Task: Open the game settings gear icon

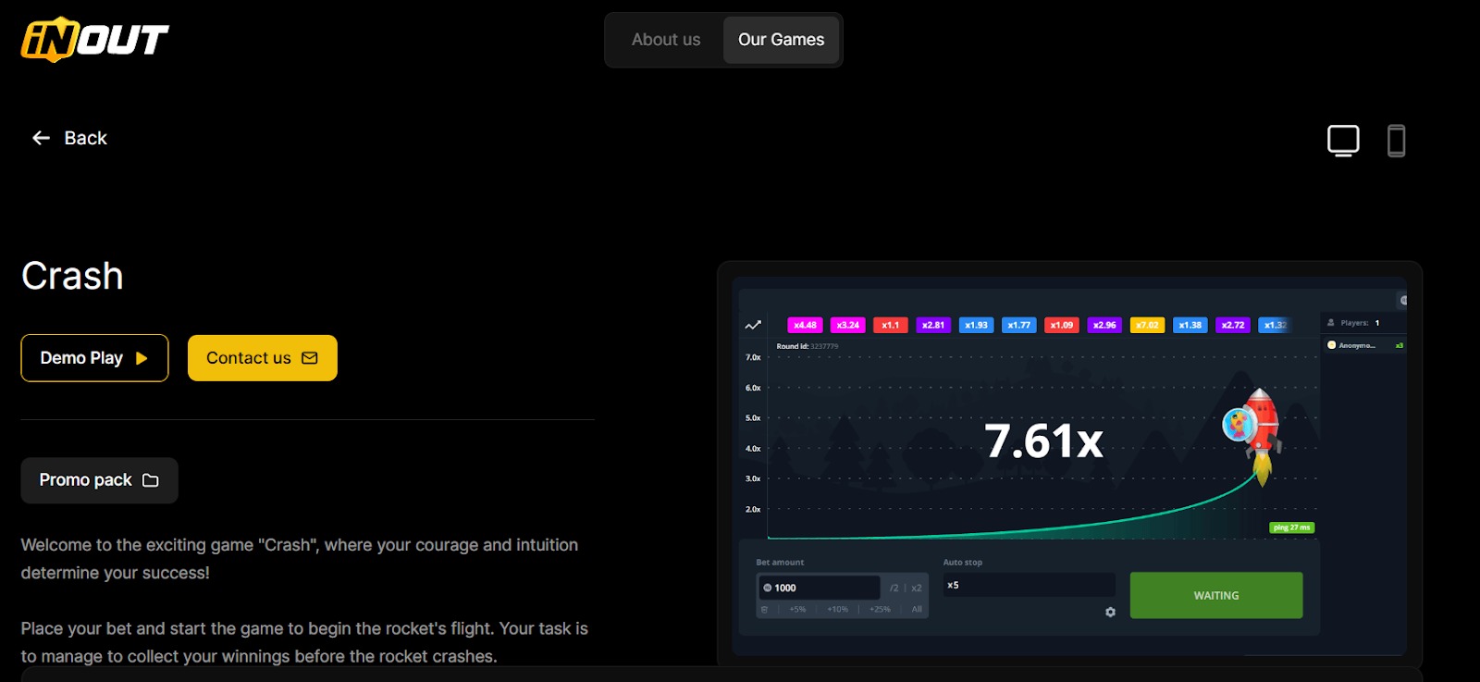Action: click(x=1110, y=612)
